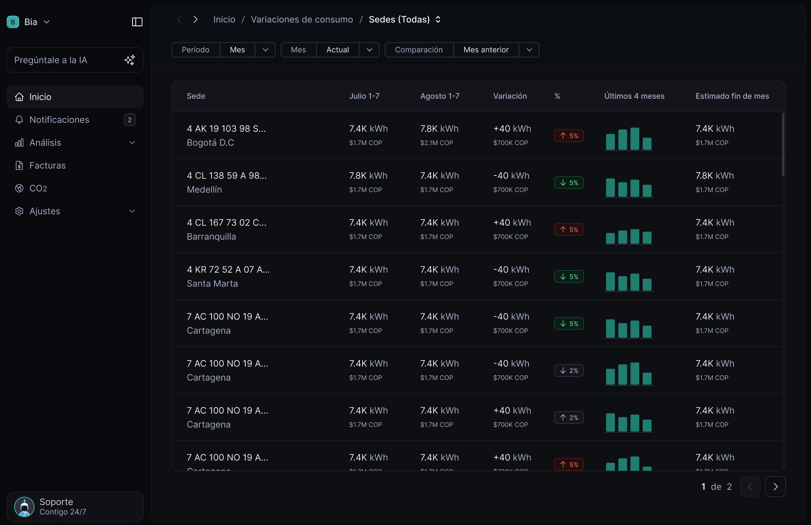The height and width of the screenshot is (525, 811).
Task: Go to the next table page
Action: tap(775, 487)
